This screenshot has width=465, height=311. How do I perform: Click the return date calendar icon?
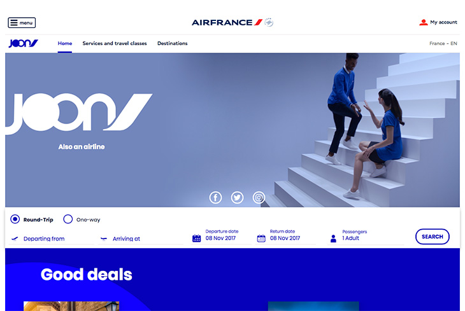click(x=261, y=238)
